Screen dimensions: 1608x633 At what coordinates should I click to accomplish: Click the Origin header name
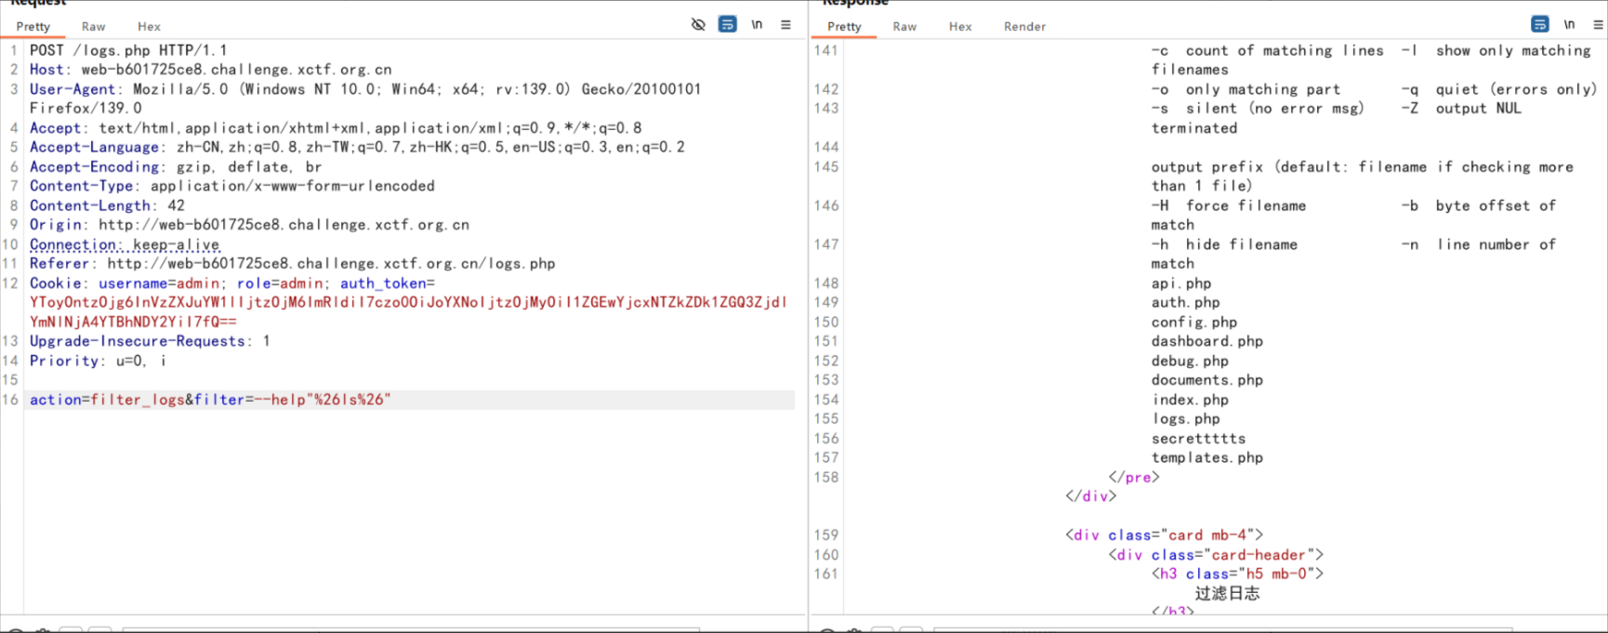(56, 225)
